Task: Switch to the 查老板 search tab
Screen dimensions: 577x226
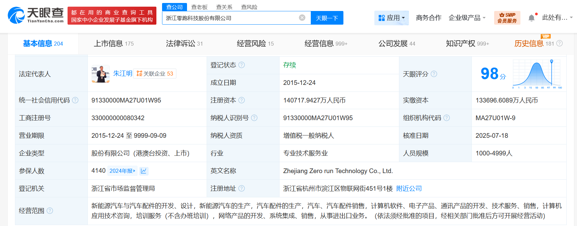Action: (x=199, y=7)
